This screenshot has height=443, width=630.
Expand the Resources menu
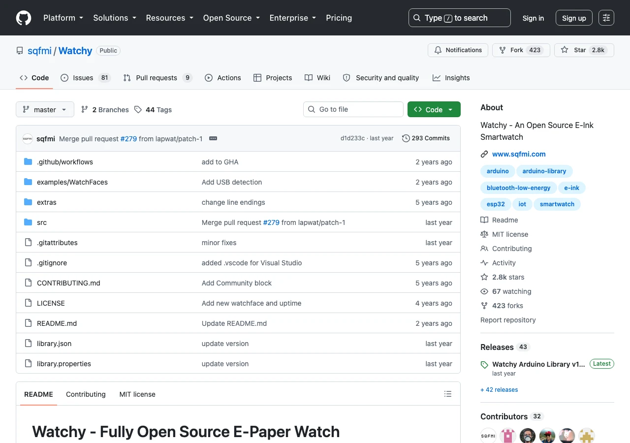pos(170,18)
